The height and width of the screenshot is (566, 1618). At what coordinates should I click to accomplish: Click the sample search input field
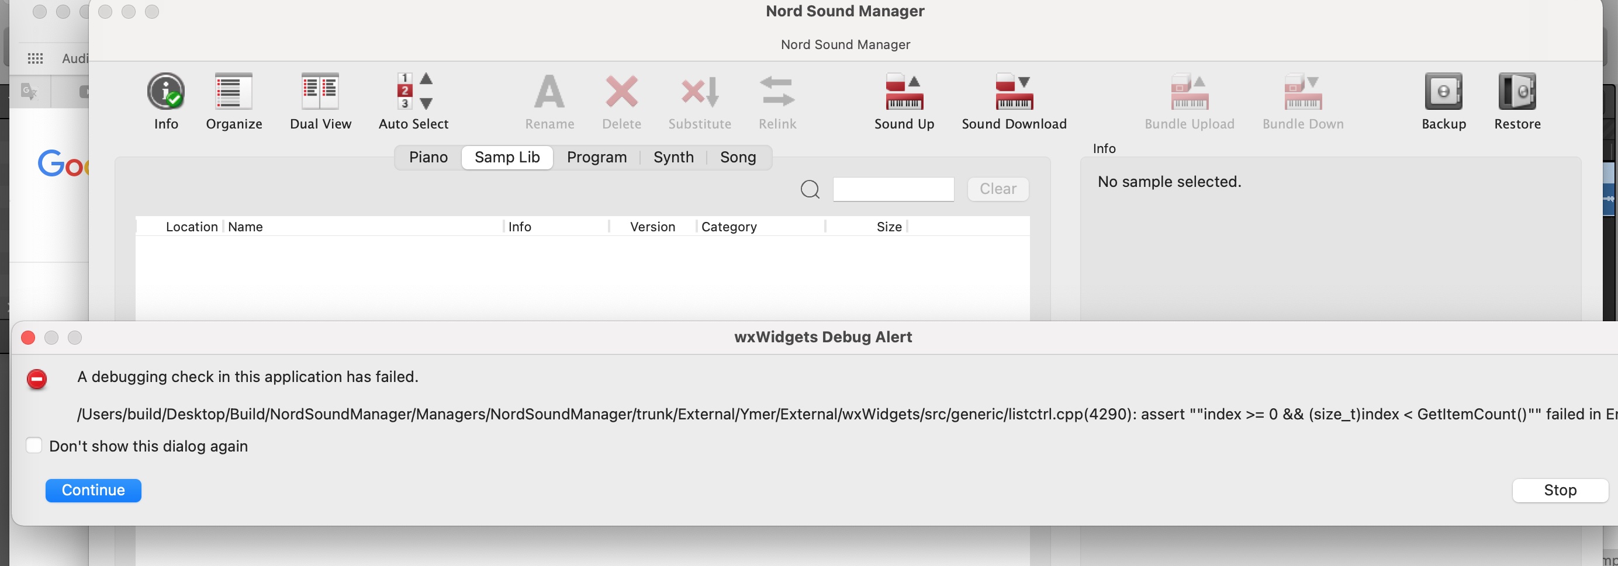(893, 189)
